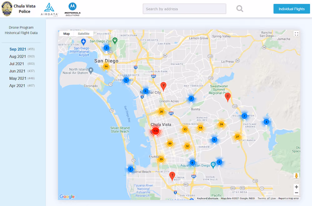312x206 pixels.
Task: Open the orange 26 flight cluster
Action: (x=161, y=112)
